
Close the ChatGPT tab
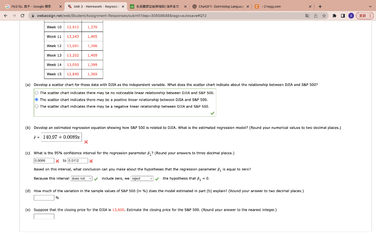(x=248, y=7)
